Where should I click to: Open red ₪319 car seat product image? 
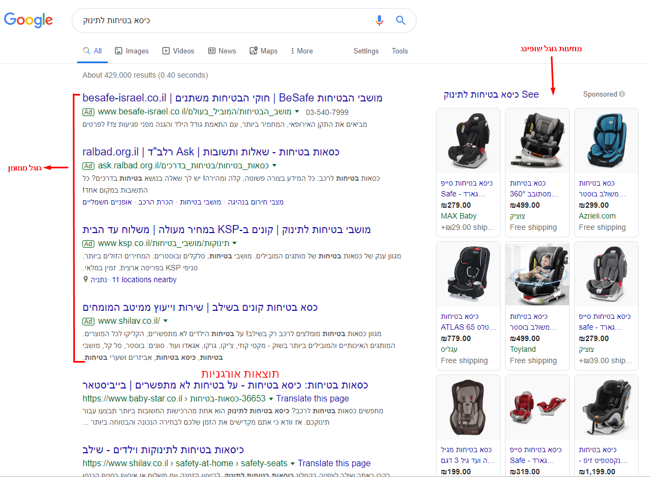pyautogui.click(x=537, y=408)
